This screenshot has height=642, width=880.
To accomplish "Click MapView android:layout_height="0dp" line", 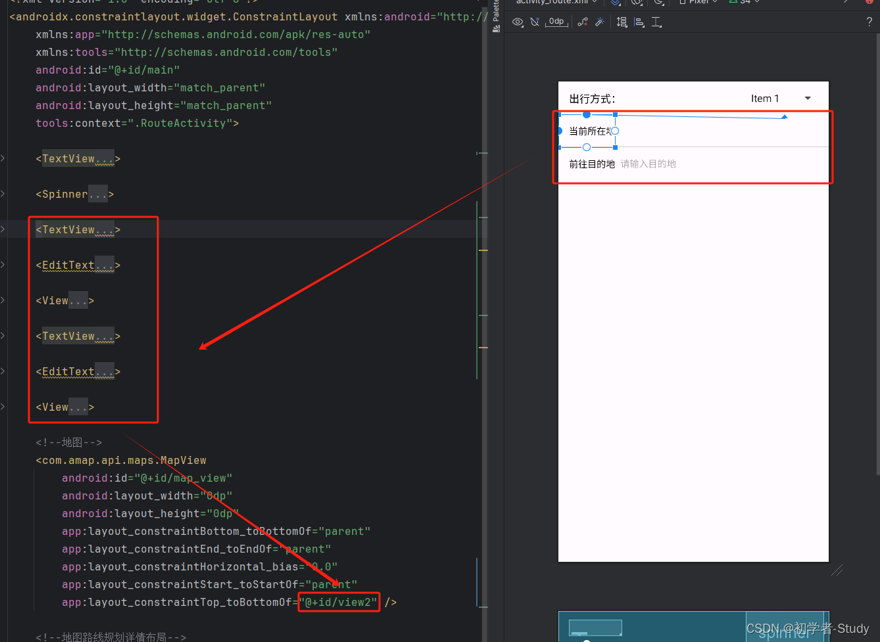I will [x=151, y=513].
